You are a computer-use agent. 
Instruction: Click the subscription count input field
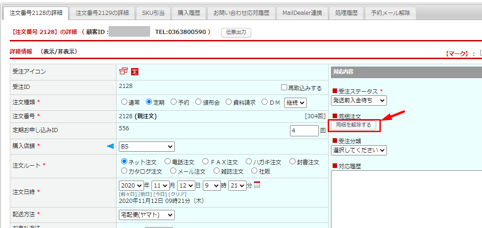[304, 131]
